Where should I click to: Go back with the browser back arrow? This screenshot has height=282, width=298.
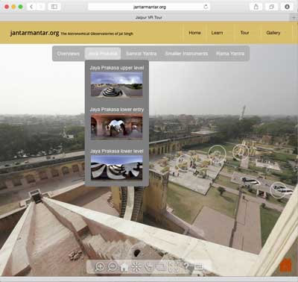pos(31,7)
